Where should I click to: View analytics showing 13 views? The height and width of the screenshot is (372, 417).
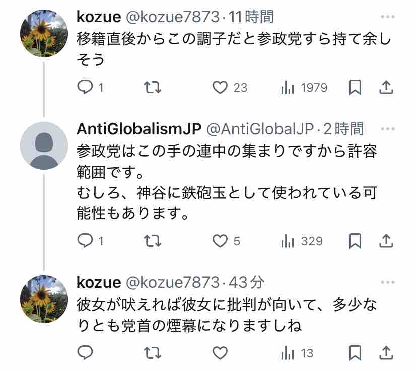[x=297, y=353]
